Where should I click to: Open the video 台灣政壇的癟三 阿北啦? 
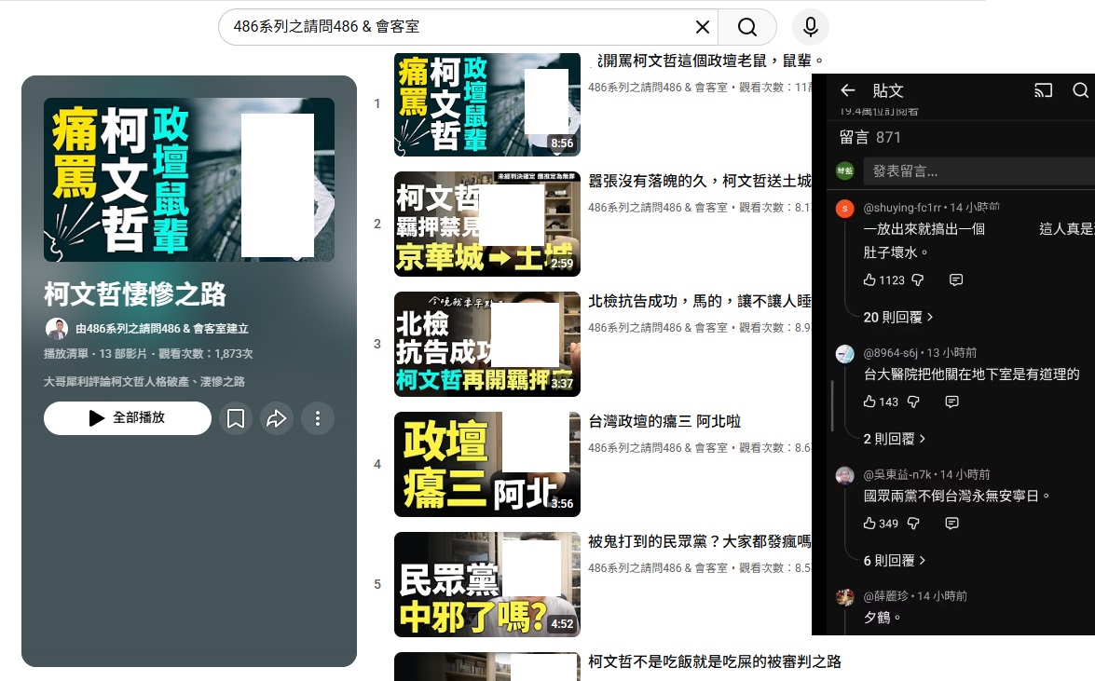click(x=664, y=422)
